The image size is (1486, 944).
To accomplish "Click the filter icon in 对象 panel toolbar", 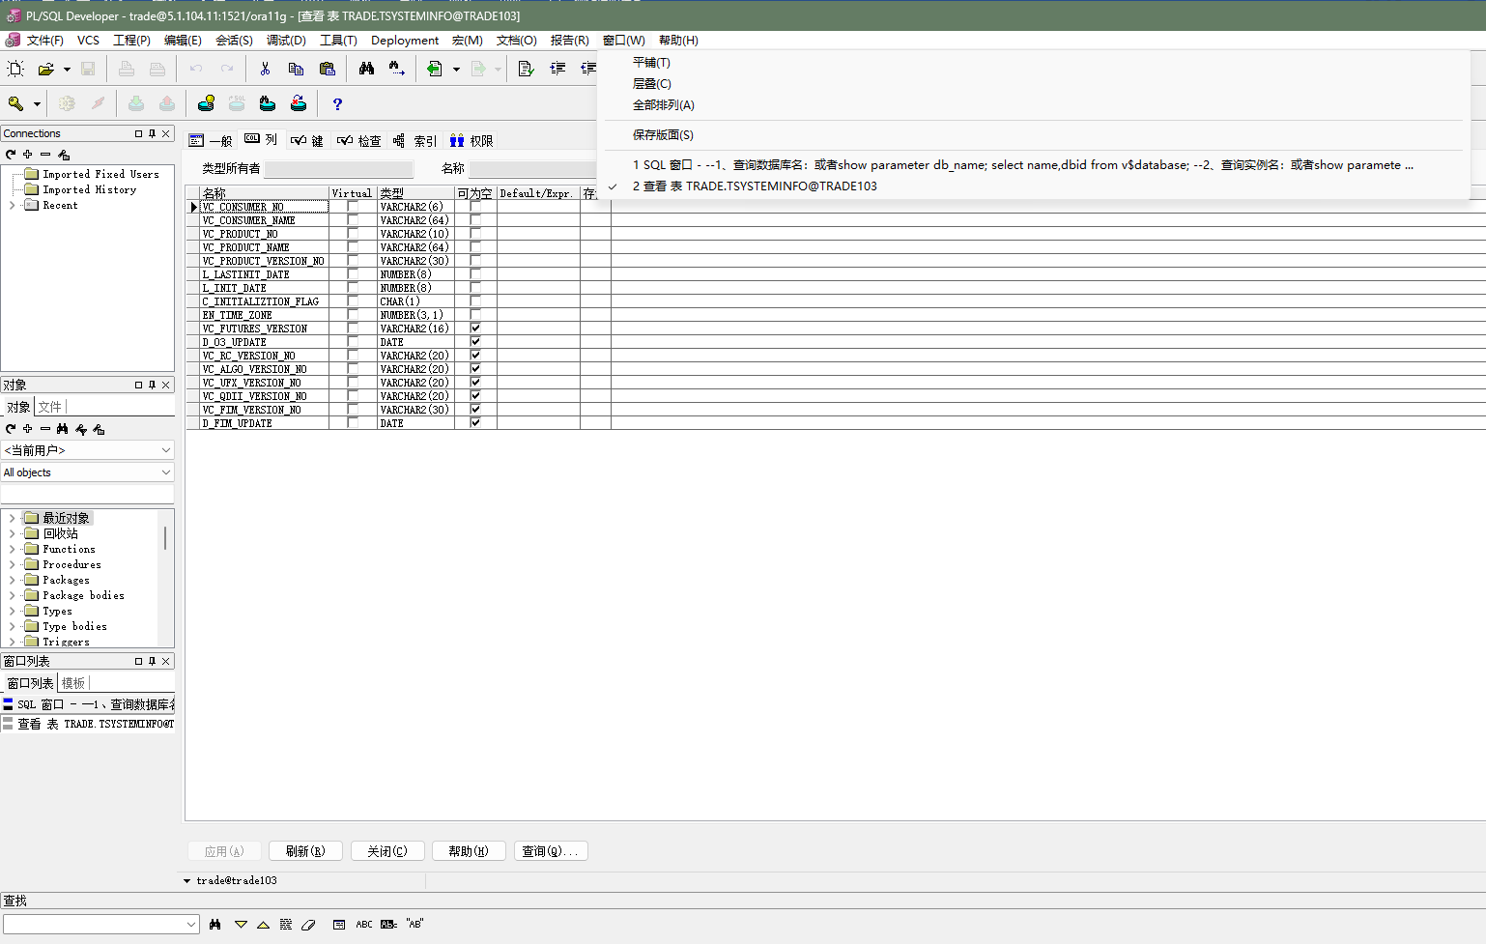I will click(x=81, y=429).
